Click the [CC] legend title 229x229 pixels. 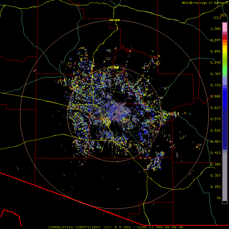(x=217, y=18)
